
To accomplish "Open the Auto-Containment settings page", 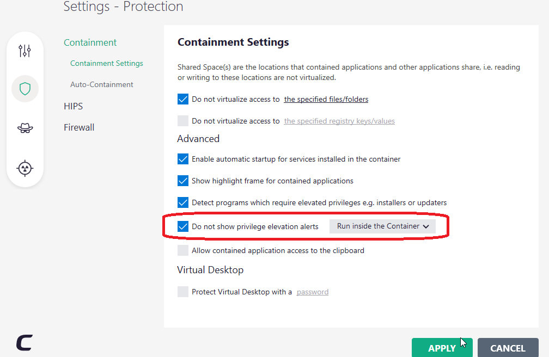I will click(x=102, y=84).
